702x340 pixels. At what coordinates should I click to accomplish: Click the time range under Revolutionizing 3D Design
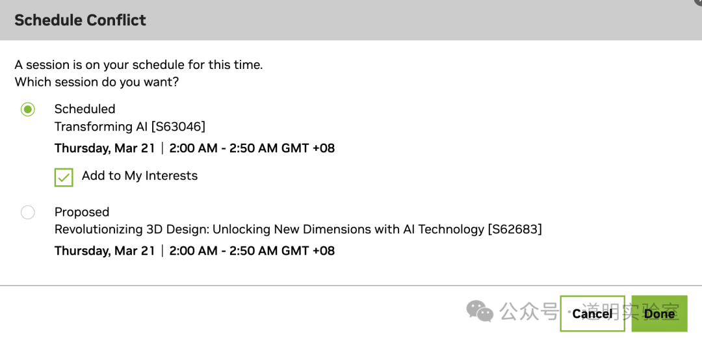point(252,251)
